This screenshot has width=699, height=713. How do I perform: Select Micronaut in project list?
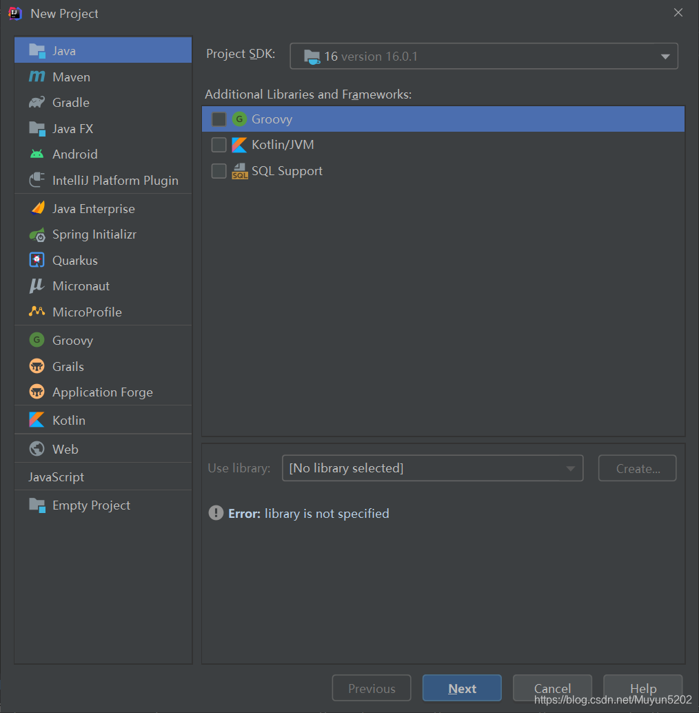pos(103,286)
